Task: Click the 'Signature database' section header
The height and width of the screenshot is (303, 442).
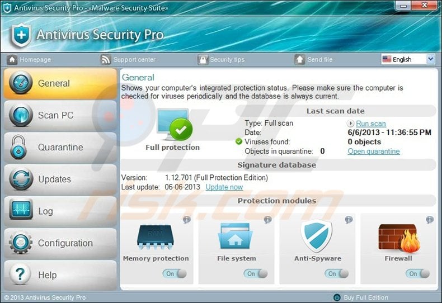Action: coord(277,165)
